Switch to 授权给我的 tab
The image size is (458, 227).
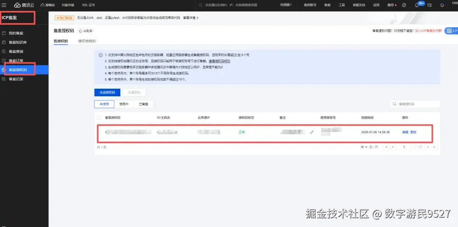(x=87, y=41)
